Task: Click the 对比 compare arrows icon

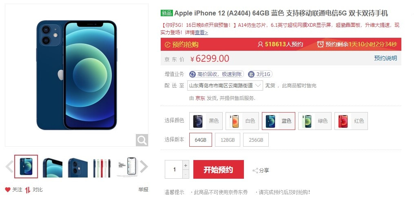Action: pos(28,190)
